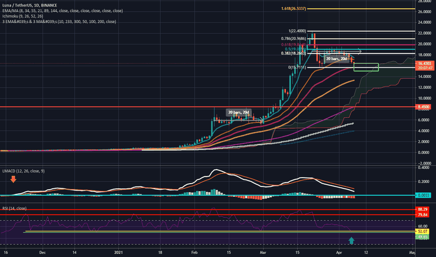
Task: Click Dec on the time axis
Action: [x=42, y=252]
